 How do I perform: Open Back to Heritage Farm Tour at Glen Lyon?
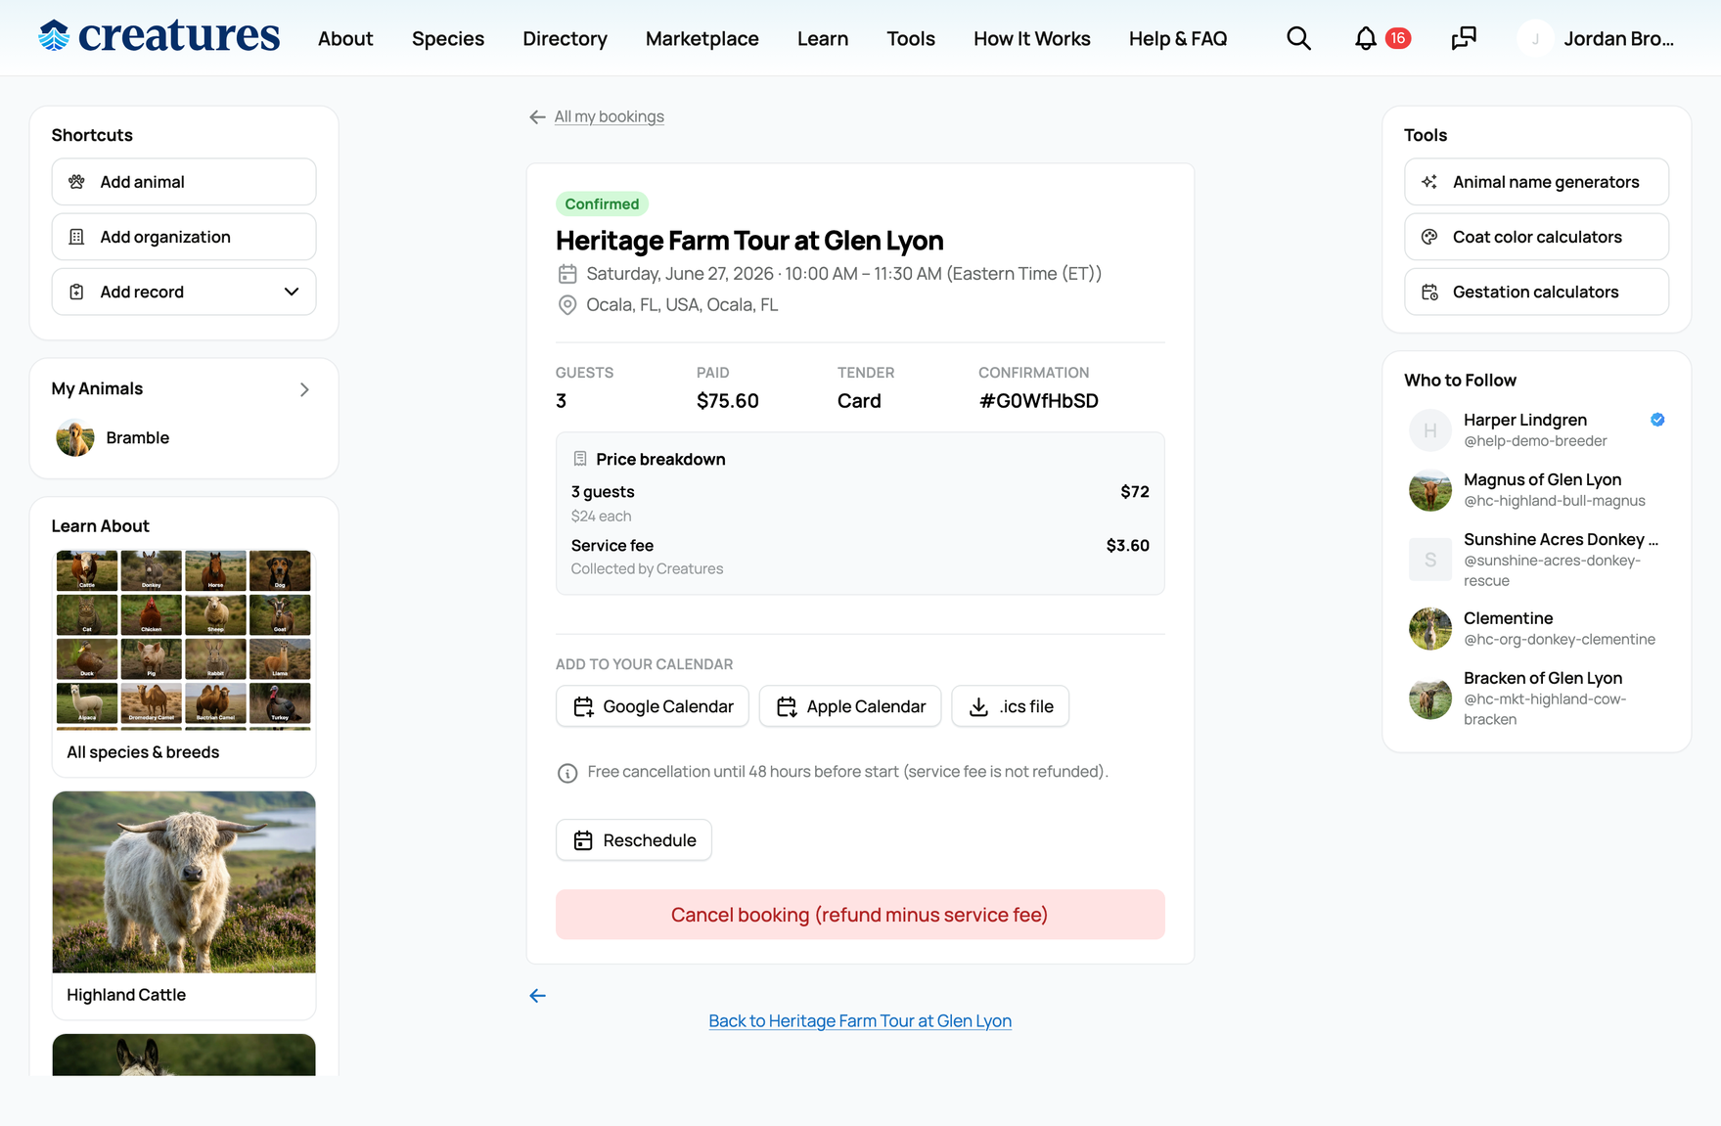pos(860,1020)
